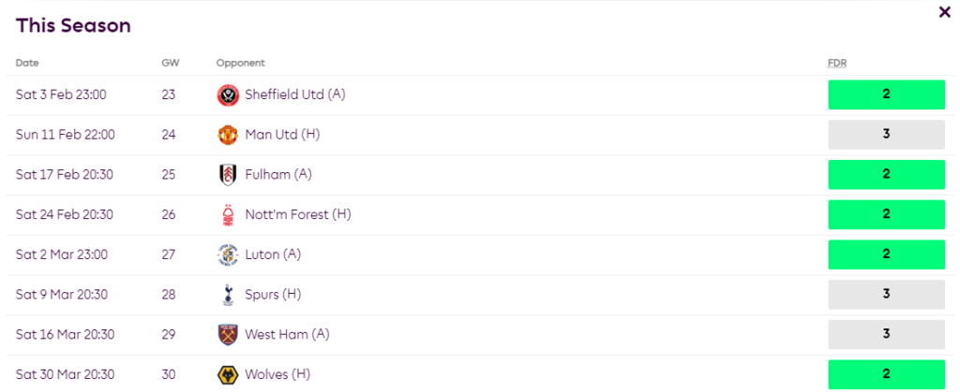Select the Sheffield Utd (A) opponent name
Image resolution: width=960 pixels, height=392 pixels.
[295, 94]
